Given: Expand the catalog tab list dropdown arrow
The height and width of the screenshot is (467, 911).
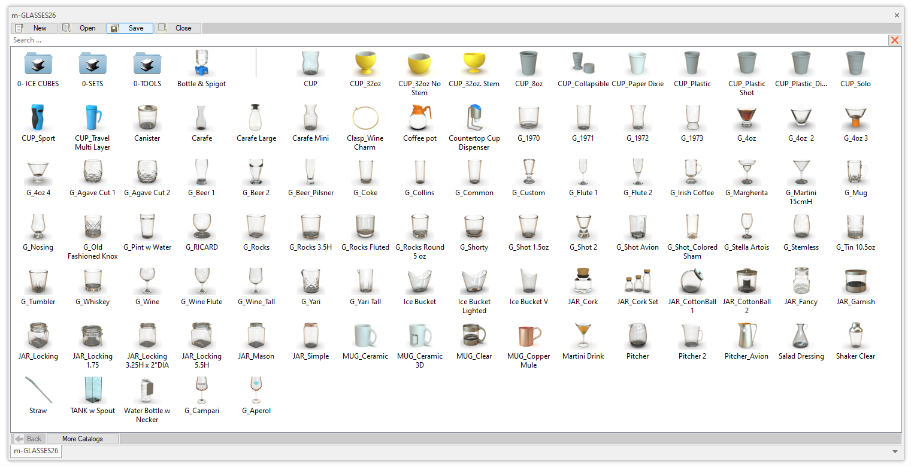Looking at the screenshot, I should click(895, 451).
